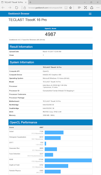The image size is (101, 175).
Task: Click the Gaussian Blur label
Action: 14,148
